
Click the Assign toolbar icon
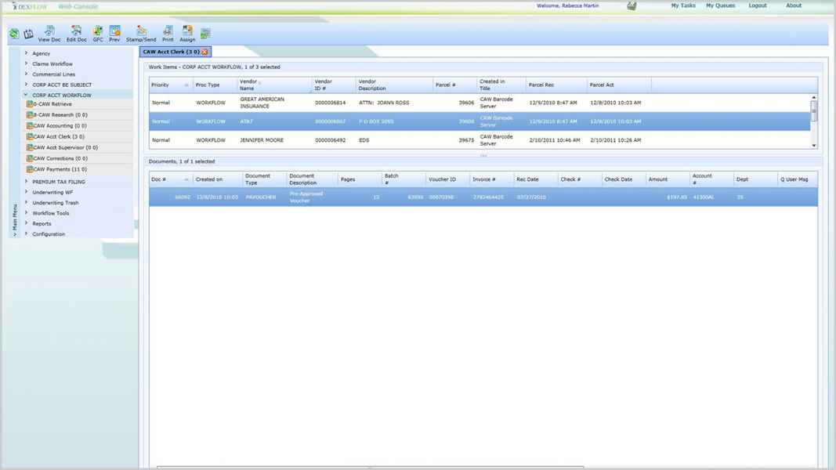point(187,33)
